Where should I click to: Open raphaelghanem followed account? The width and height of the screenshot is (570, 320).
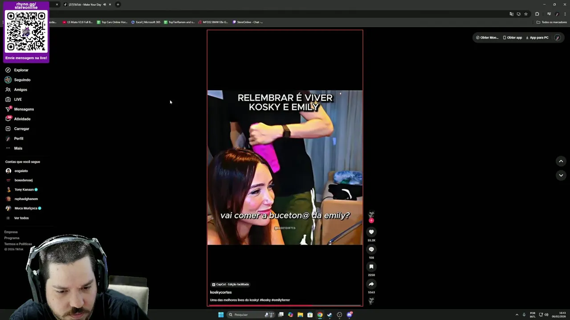[x=22, y=199]
